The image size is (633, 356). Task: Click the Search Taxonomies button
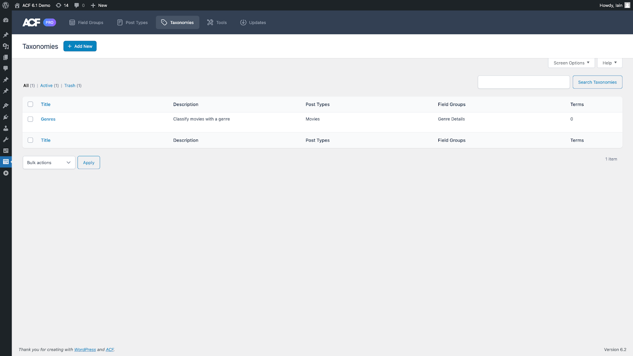click(597, 82)
